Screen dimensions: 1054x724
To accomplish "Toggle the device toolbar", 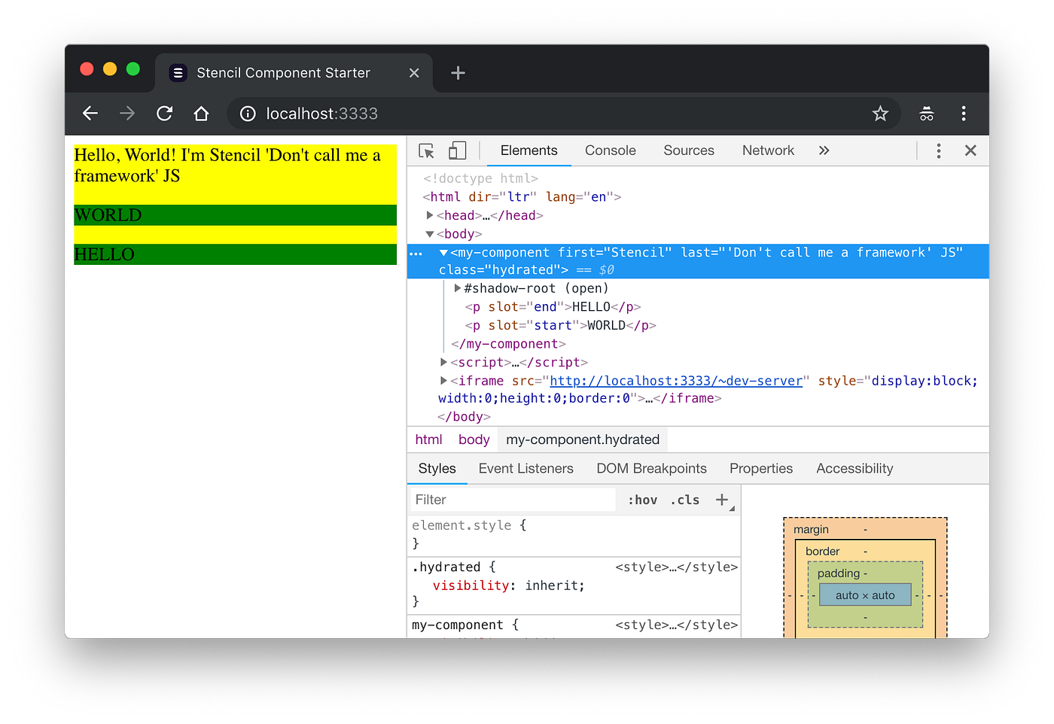I will [457, 151].
